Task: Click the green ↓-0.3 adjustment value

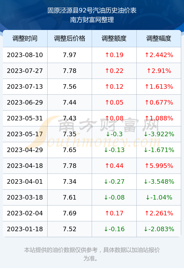Action: tap(114, 134)
